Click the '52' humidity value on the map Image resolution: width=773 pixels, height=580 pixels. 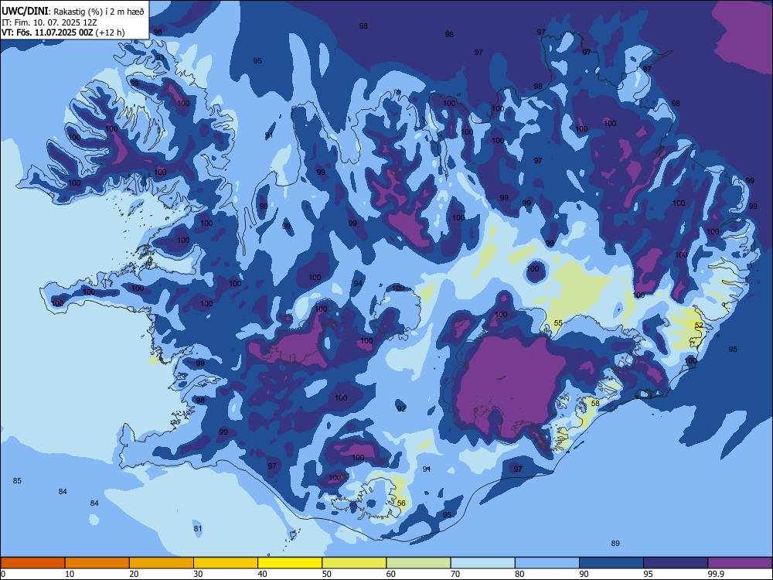pos(699,325)
